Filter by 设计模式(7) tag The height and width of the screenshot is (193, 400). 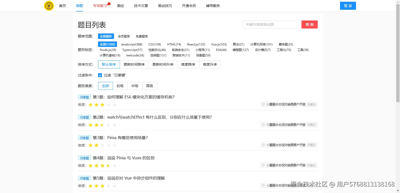coord(263,50)
